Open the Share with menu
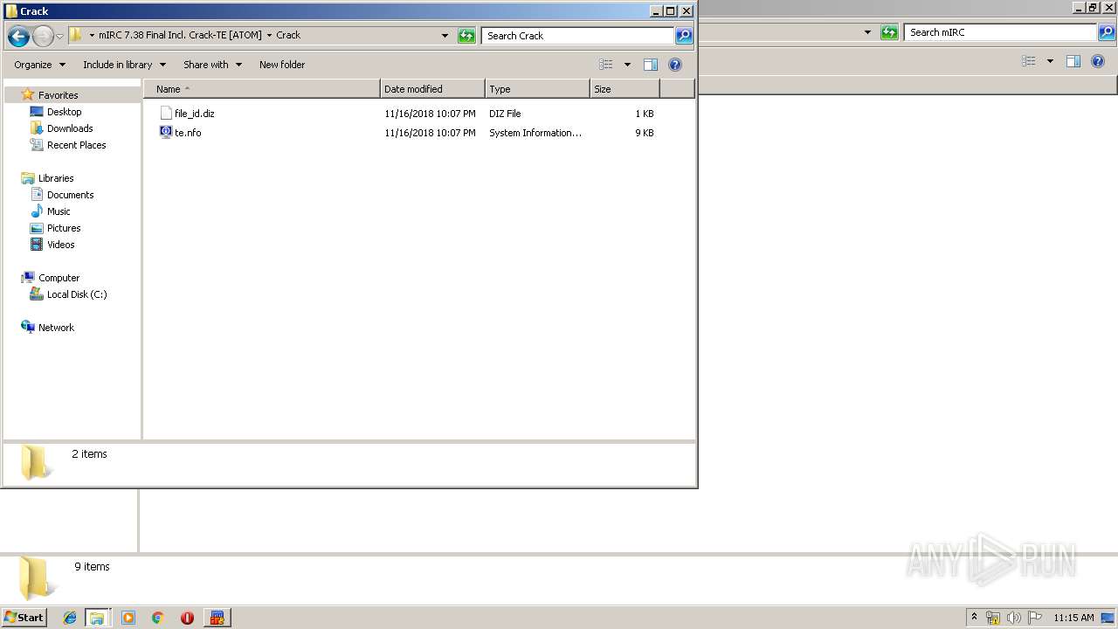Image resolution: width=1118 pixels, height=629 pixels. [x=212, y=65]
